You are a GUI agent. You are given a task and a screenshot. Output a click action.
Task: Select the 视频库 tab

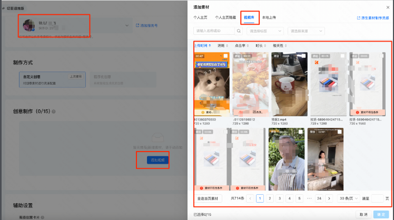[x=249, y=17]
